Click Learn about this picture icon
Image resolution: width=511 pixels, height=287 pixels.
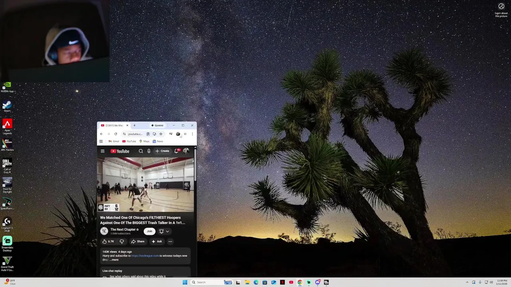point(501,10)
